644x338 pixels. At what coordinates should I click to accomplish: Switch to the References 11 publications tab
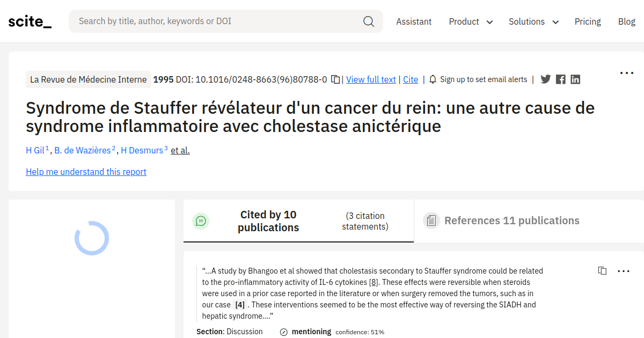pos(511,220)
